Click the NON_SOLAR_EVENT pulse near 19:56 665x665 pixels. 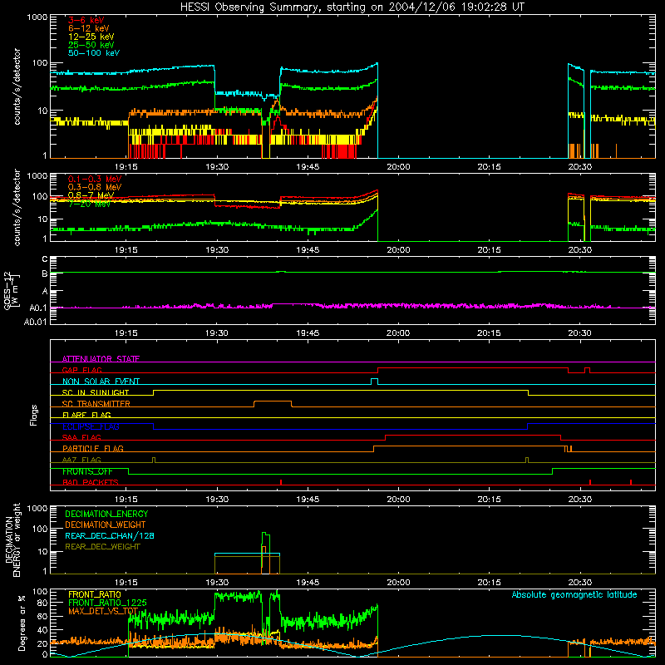[x=375, y=382]
